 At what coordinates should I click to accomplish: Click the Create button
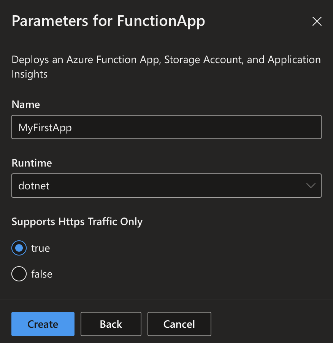click(x=43, y=324)
